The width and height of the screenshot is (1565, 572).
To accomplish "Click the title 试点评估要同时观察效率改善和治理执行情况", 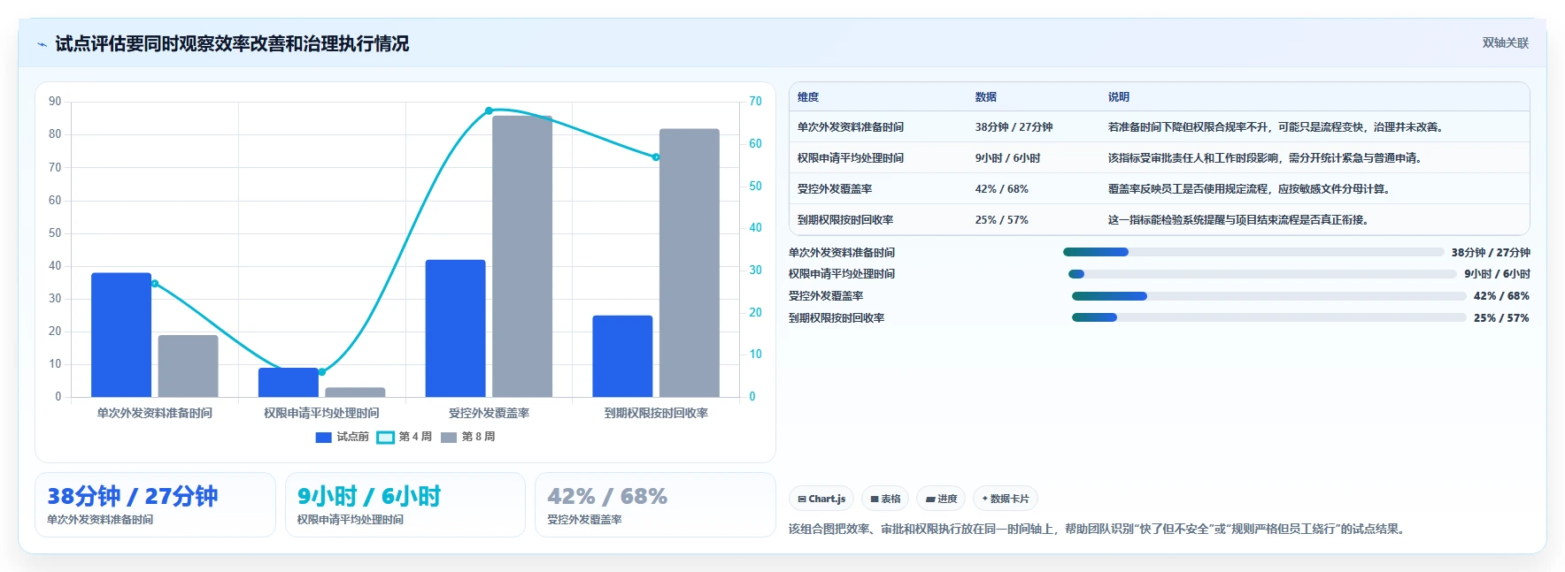I will [x=232, y=44].
